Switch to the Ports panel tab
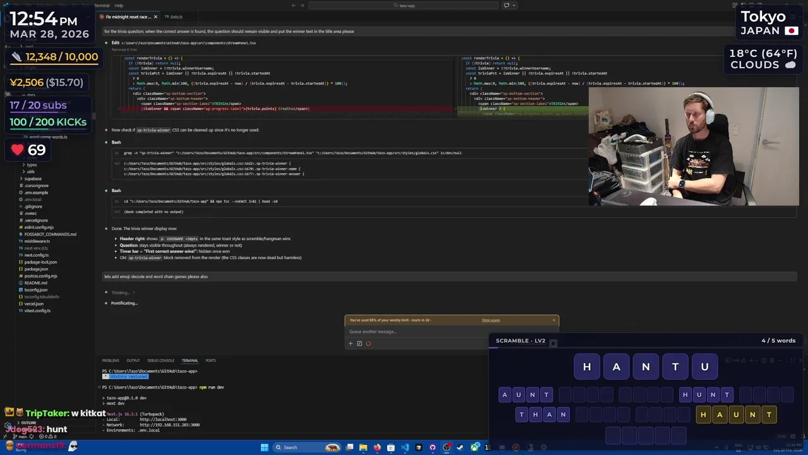 tap(211, 361)
